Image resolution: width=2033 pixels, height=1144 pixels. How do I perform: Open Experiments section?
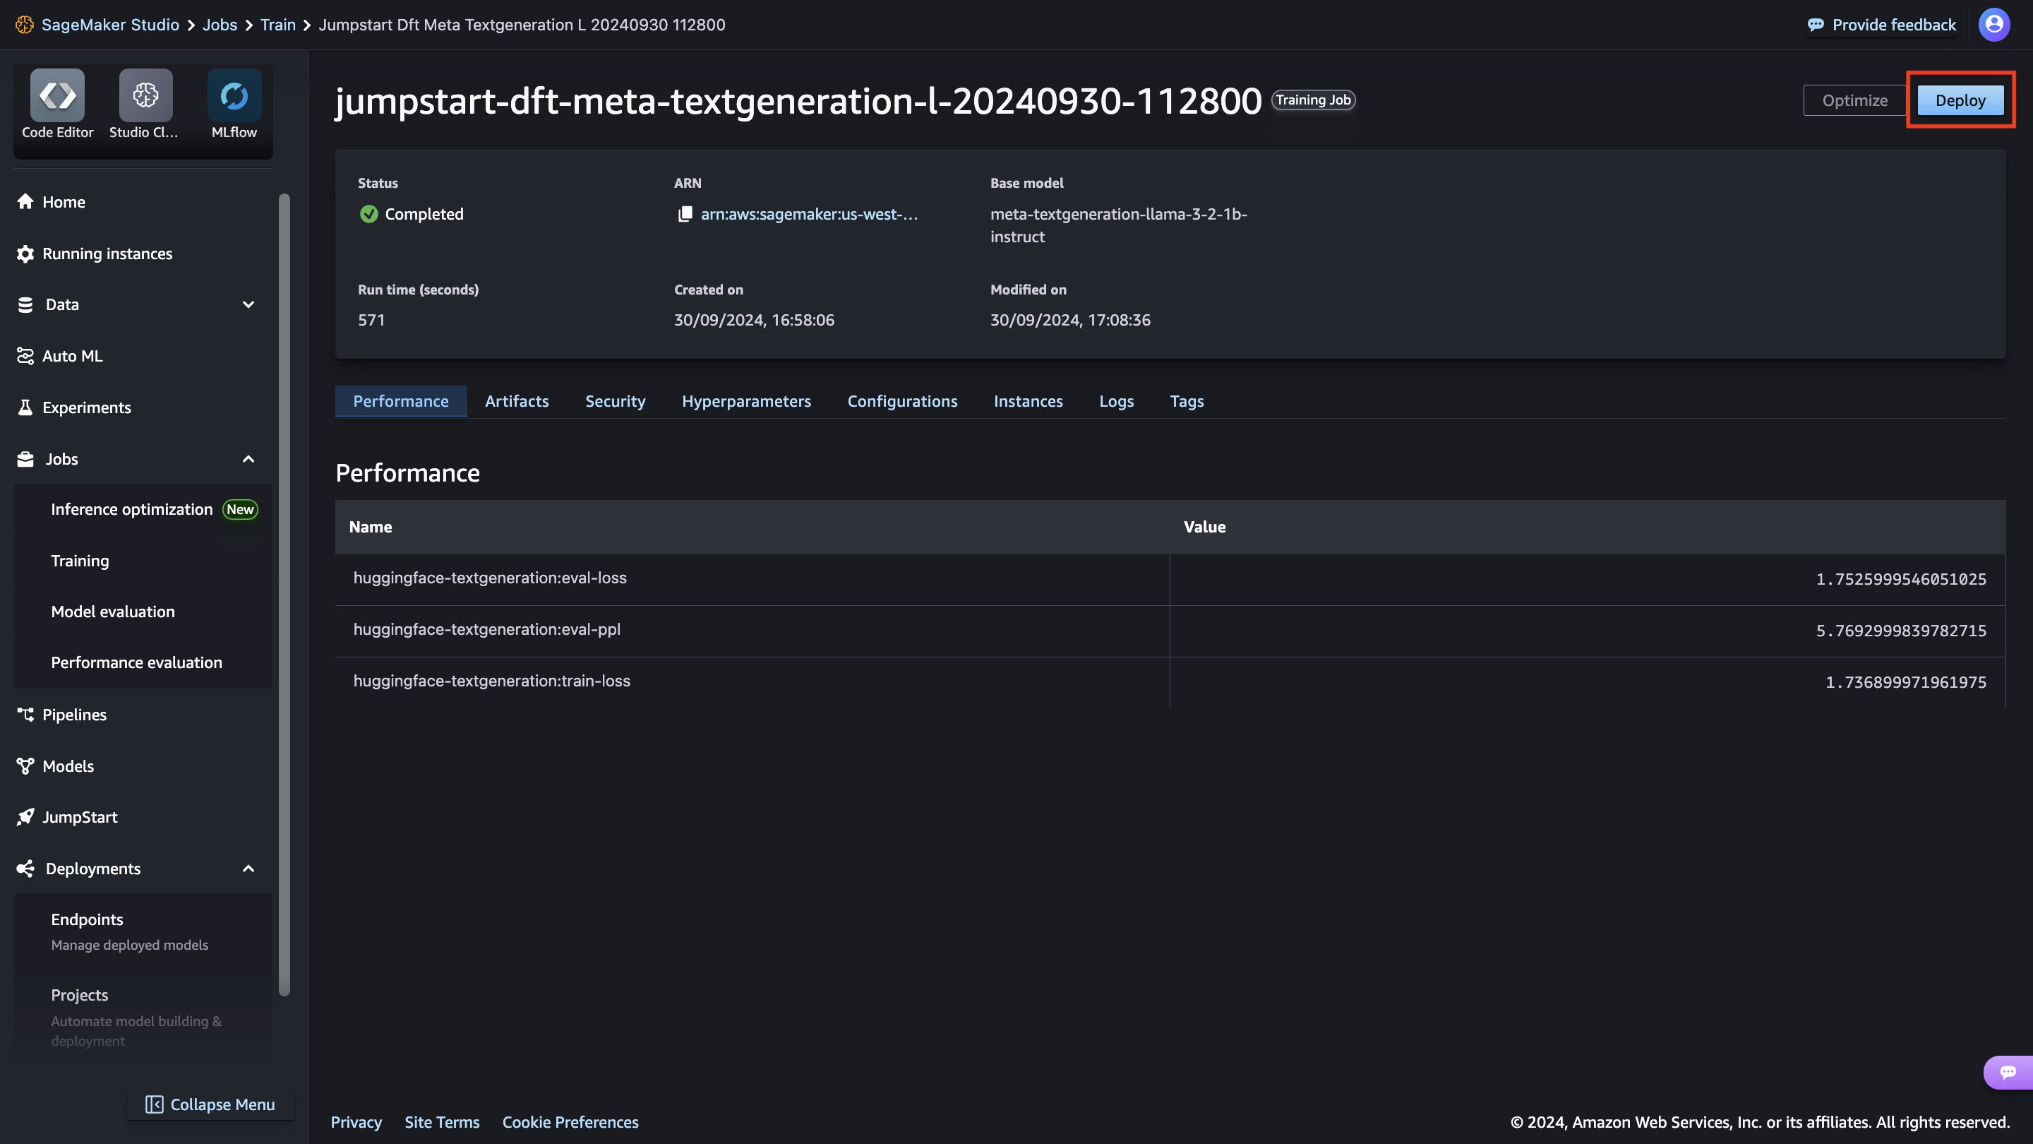86,407
